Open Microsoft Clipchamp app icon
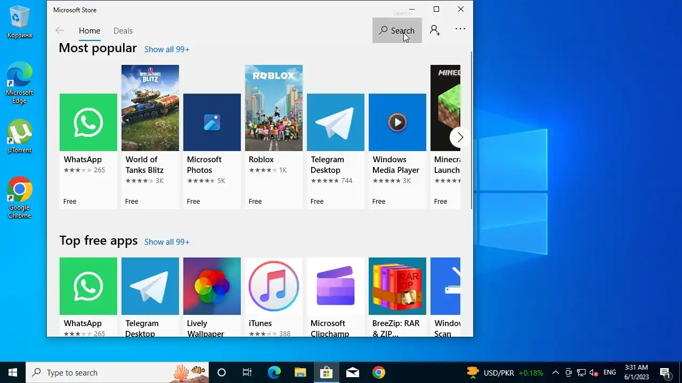Screen dimensions: 682x383 point(336,286)
